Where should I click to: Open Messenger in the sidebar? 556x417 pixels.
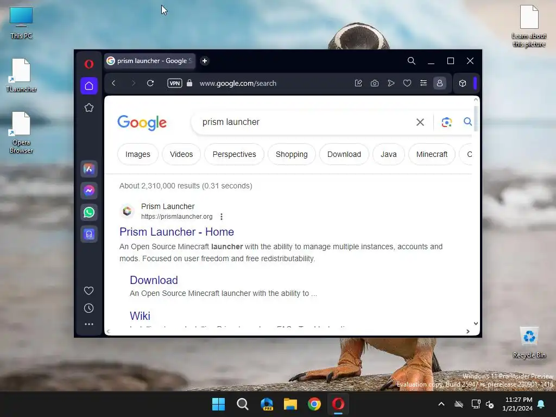89,191
